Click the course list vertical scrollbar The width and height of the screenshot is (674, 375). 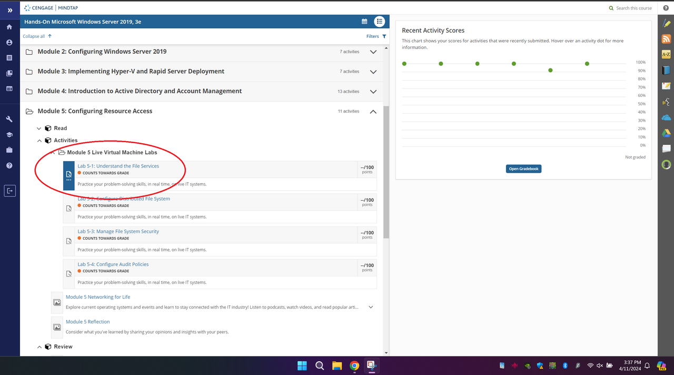(x=386, y=171)
